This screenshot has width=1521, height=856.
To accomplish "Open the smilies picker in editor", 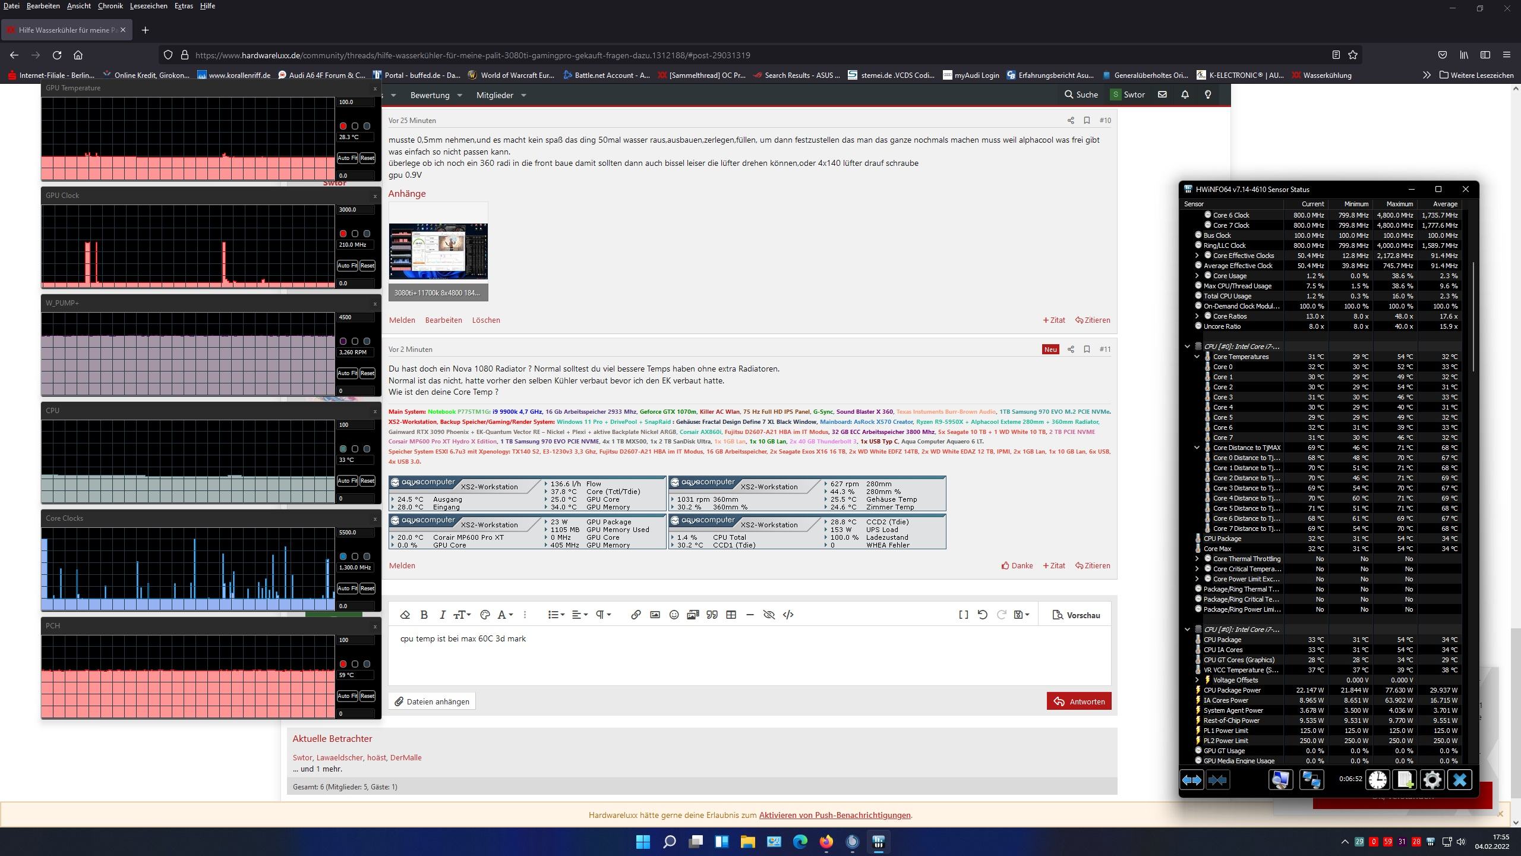I will [674, 615].
